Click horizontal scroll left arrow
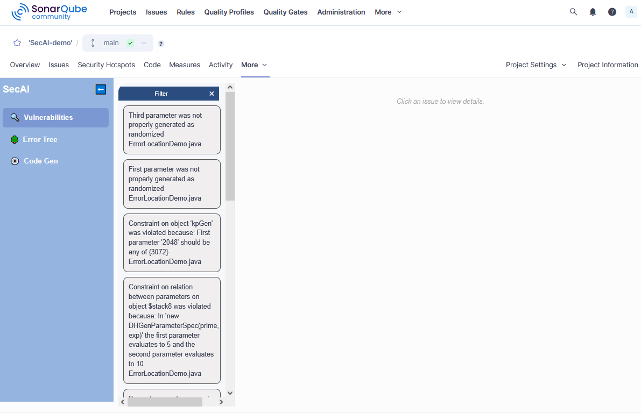Image resolution: width=641 pixels, height=413 pixels. pyautogui.click(x=122, y=402)
